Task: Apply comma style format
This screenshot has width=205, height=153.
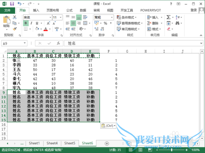Action: click(111, 23)
